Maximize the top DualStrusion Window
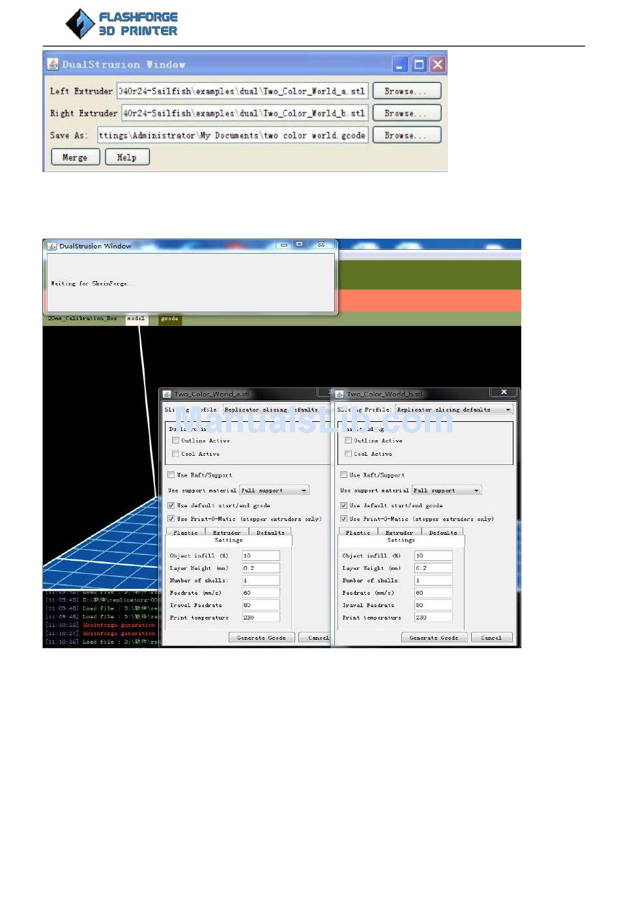This screenshot has width=619, height=911. click(x=419, y=64)
